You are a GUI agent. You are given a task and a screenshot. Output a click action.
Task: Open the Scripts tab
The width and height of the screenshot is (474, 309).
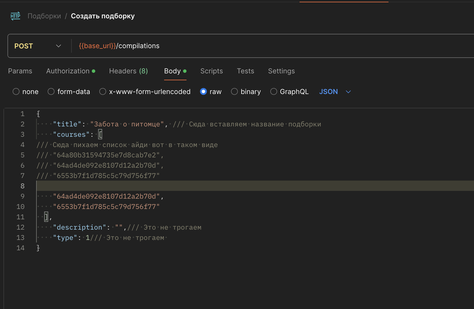(x=211, y=71)
